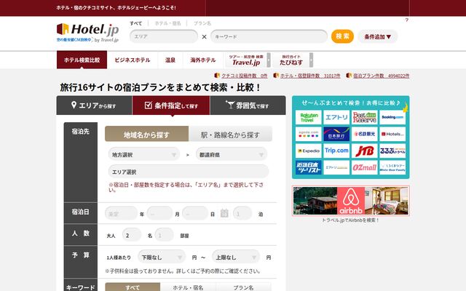Viewport: 466px width, 291px height.
Task: Open the calendar date picker icon
Action: pos(224,213)
